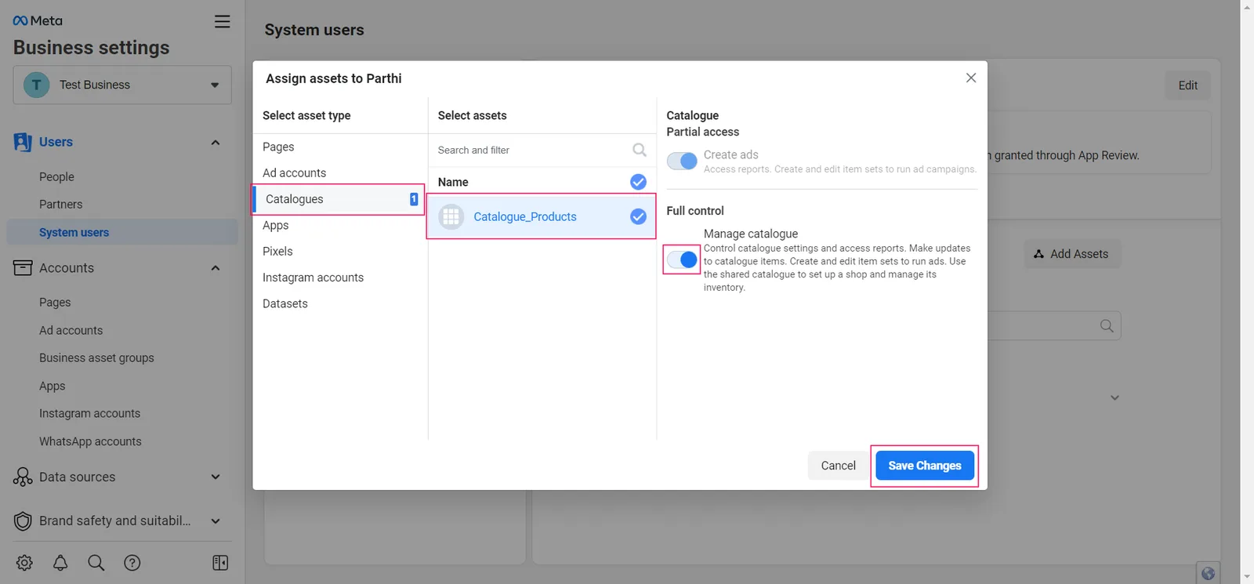1254x584 pixels.
Task: Open settings gear icon in sidebar footer
Action: coord(24,562)
